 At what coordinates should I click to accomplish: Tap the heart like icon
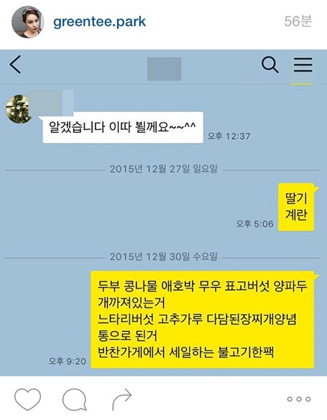point(28,399)
